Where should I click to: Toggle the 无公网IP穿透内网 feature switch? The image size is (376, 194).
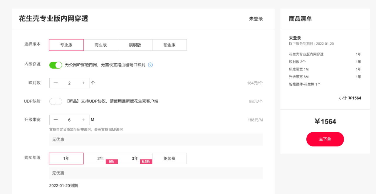pos(56,65)
